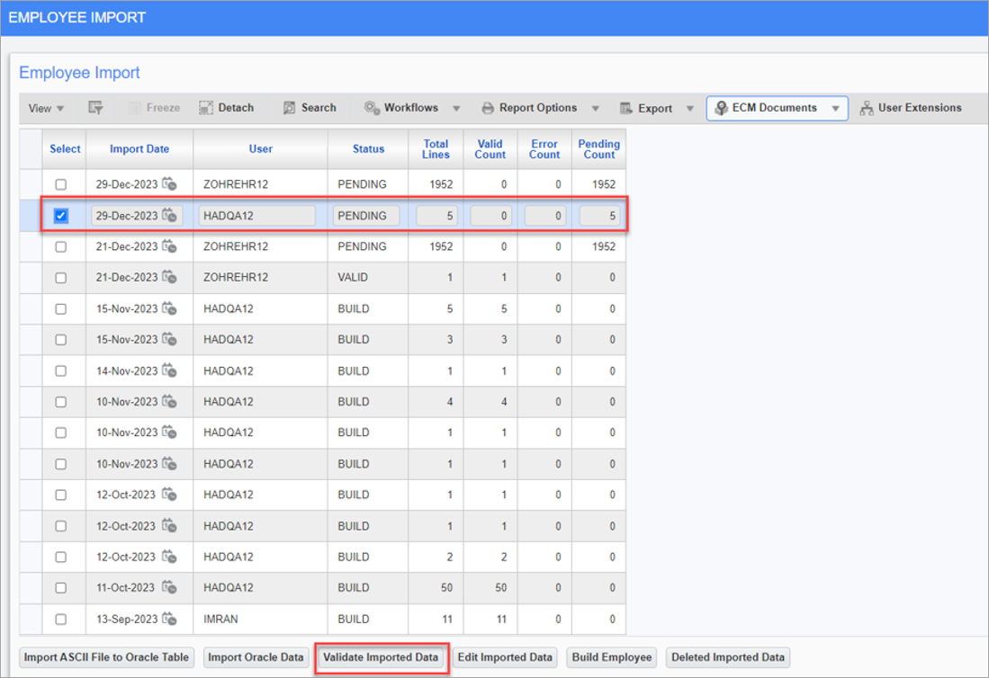Tick checkbox for 12-Oct-2023 row with 2 lines

tap(60, 557)
